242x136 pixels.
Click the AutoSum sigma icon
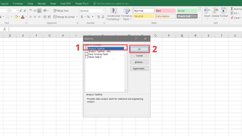point(232,9)
